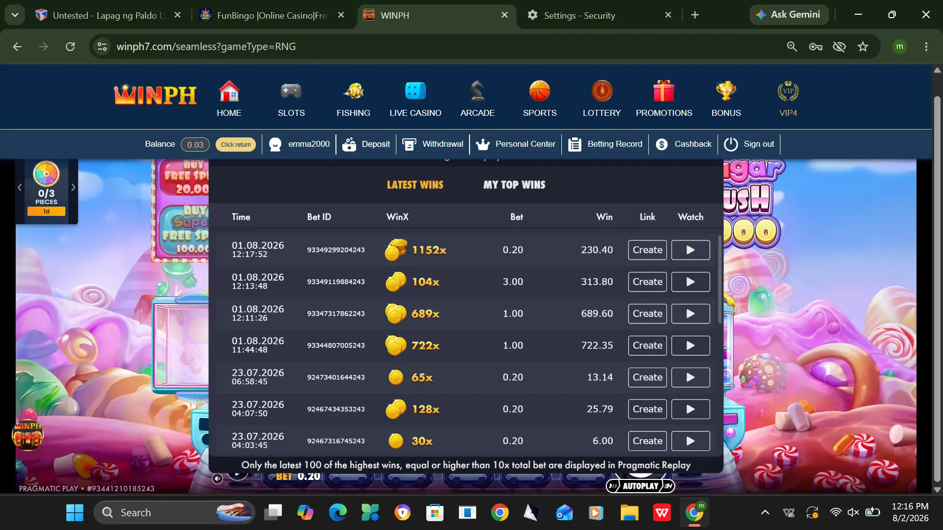This screenshot has width=943, height=530.
Task: Open the taskbar clock and date
Action: pyautogui.click(x=910, y=512)
